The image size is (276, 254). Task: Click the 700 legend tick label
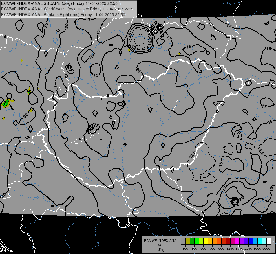point(213,249)
